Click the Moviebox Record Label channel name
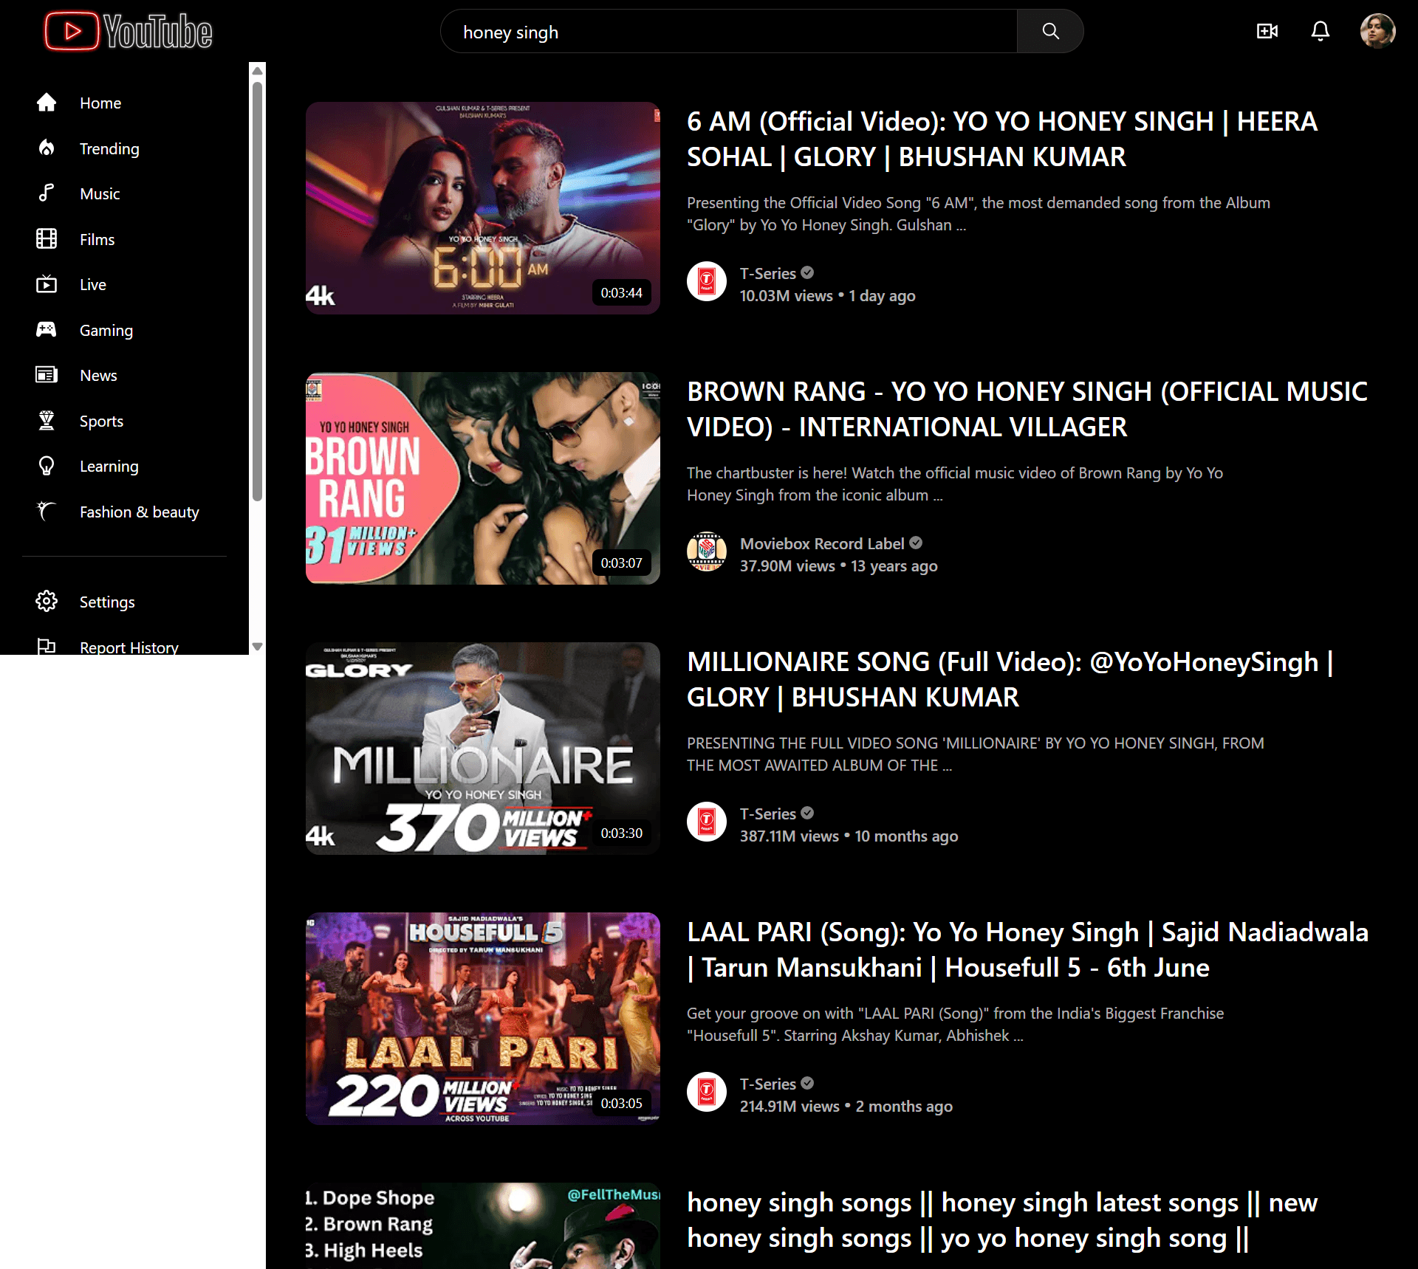Image resolution: width=1418 pixels, height=1269 pixels. click(x=821, y=543)
